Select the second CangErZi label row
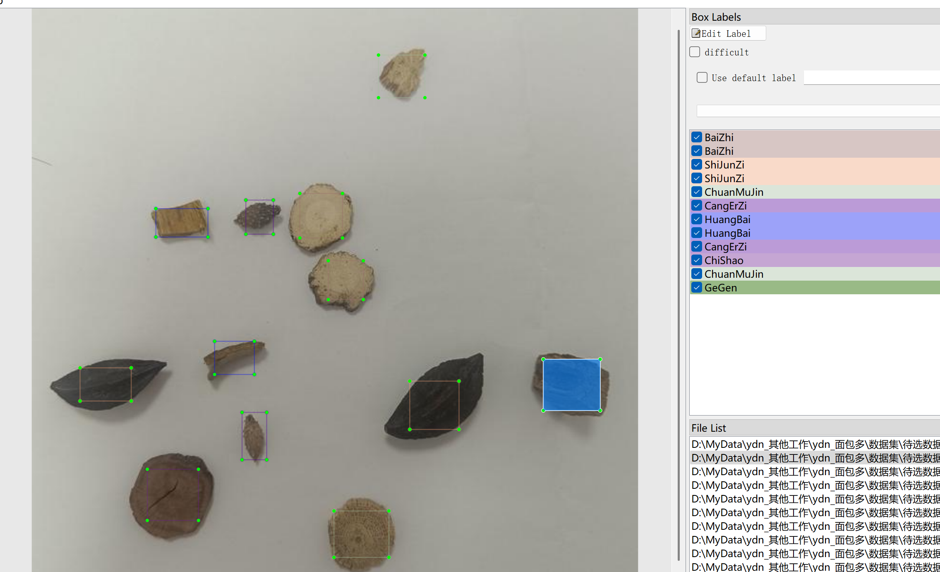940x572 pixels. coord(725,247)
